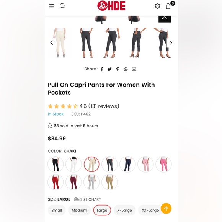The width and height of the screenshot is (222, 222).
Task: Open the SIZE CHART link
Action: coord(87,199)
